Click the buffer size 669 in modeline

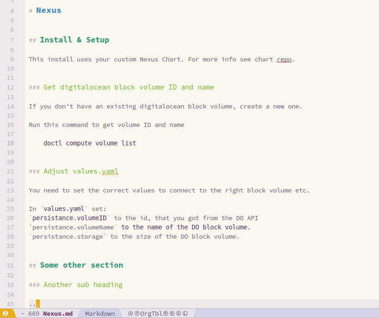pos(34,313)
